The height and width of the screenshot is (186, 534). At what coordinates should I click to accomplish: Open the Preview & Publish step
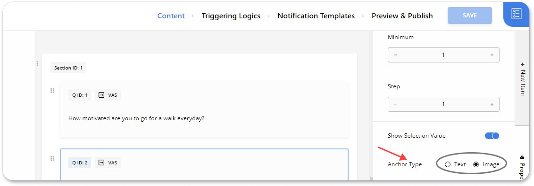click(x=402, y=16)
